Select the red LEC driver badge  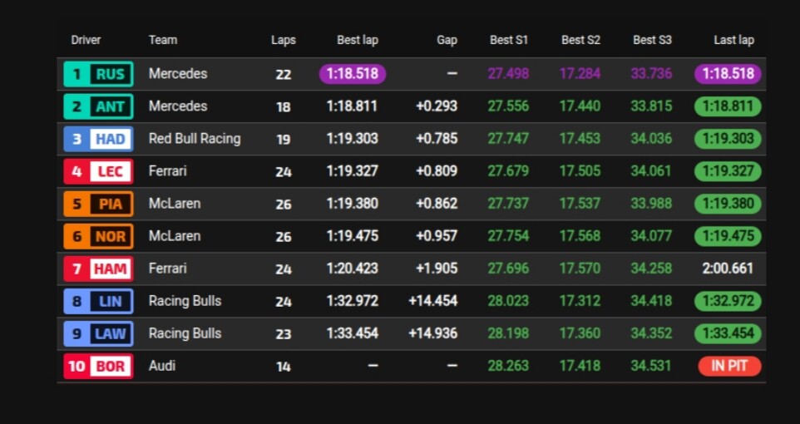(x=98, y=171)
